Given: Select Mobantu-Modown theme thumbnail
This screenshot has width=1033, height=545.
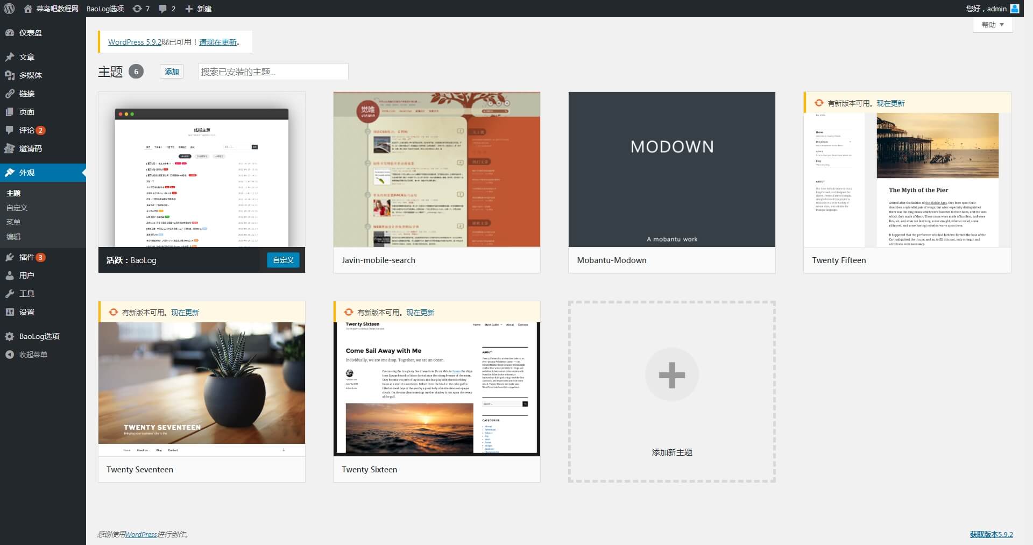Looking at the screenshot, I should [x=672, y=169].
